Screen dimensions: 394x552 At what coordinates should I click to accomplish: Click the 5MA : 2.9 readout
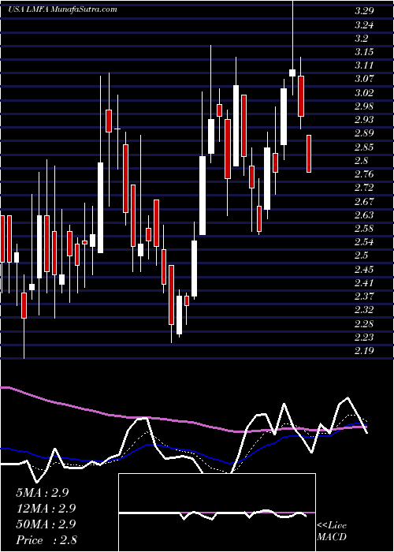click(x=43, y=493)
